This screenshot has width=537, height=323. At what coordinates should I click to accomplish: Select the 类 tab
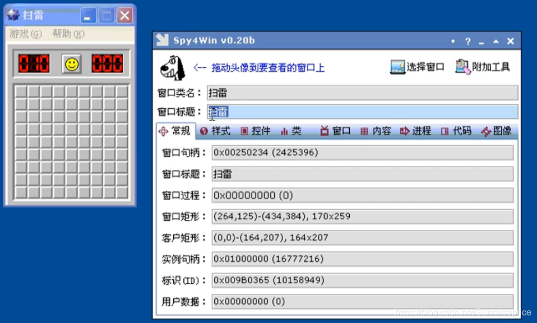pyautogui.click(x=291, y=131)
